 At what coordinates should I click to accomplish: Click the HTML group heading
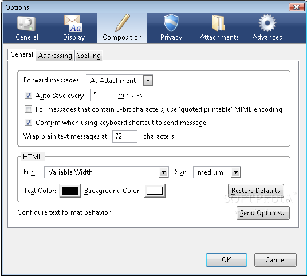pyautogui.click(x=32, y=157)
